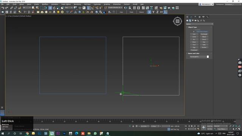This screenshot has height=136, width=242.
Task: Select Geometry category icon
Action: pyautogui.click(x=187, y=20)
